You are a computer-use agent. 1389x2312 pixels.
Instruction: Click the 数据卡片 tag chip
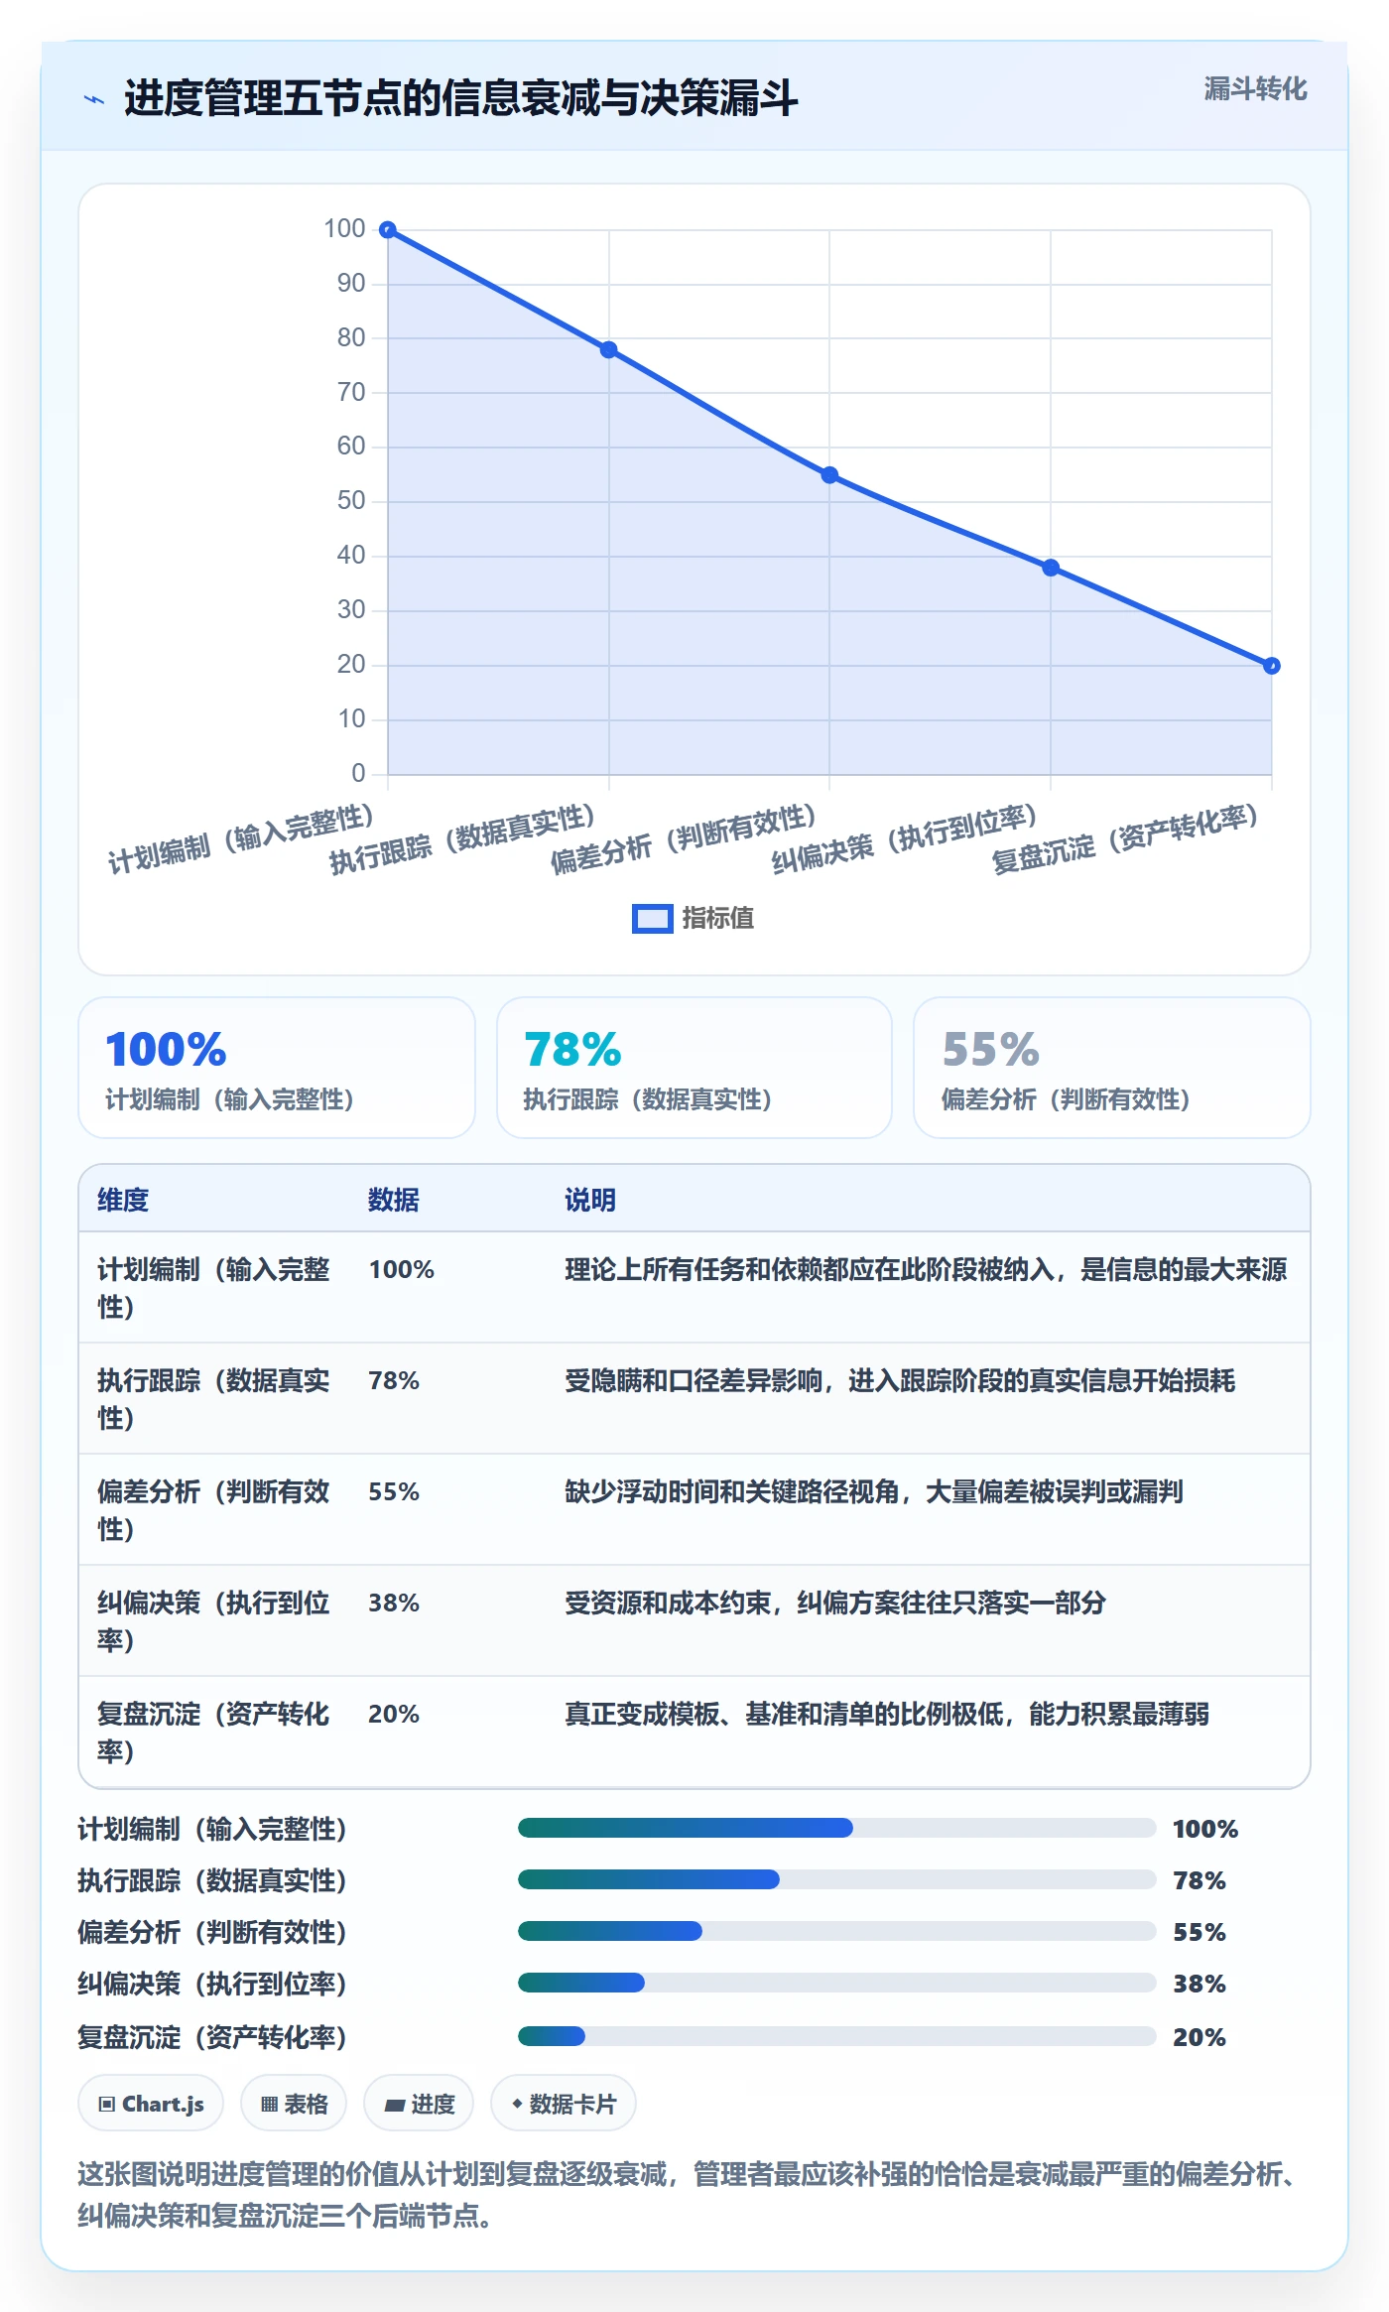(564, 2104)
